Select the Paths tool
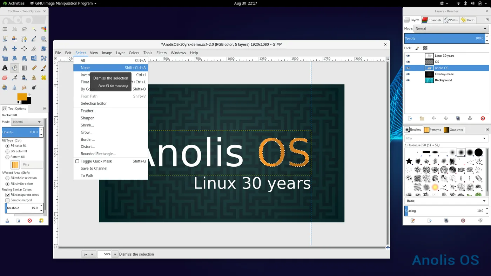The width and height of the screenshot is (491, 276). pyautogui.click(x=24, y=39)
